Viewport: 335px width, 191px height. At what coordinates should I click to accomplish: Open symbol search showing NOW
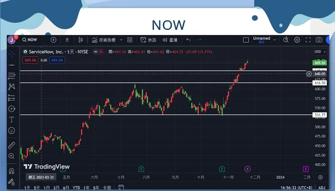[30, 40]
